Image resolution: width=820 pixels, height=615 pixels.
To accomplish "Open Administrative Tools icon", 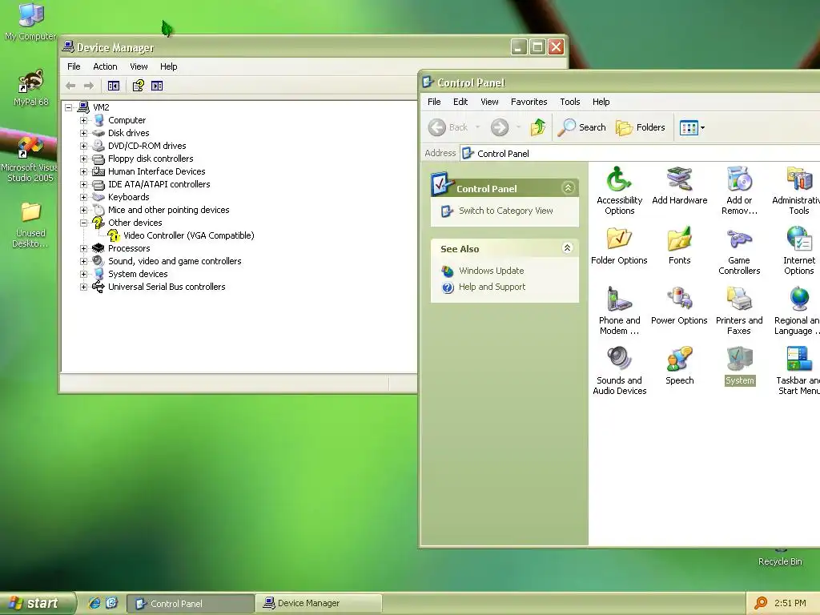I will [798, 191].
